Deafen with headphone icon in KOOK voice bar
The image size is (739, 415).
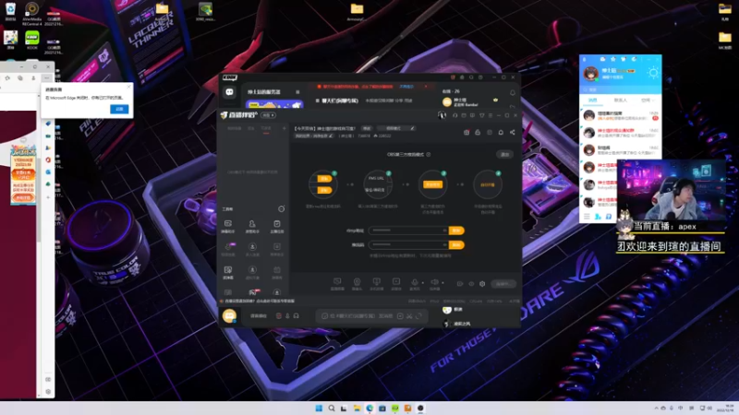(296, 315)
